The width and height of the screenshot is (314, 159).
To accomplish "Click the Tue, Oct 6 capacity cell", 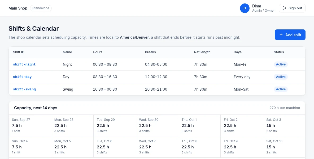I will pyautogui.click(x=115, y=147).
